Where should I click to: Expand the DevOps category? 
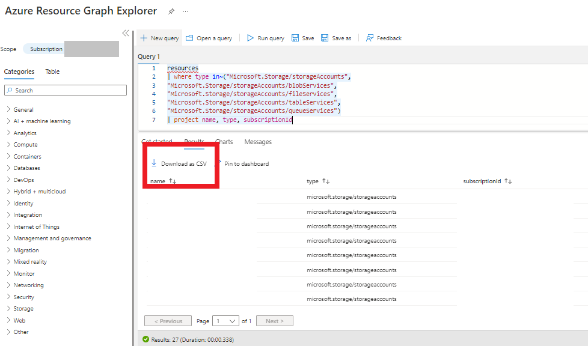pos(8,180)
